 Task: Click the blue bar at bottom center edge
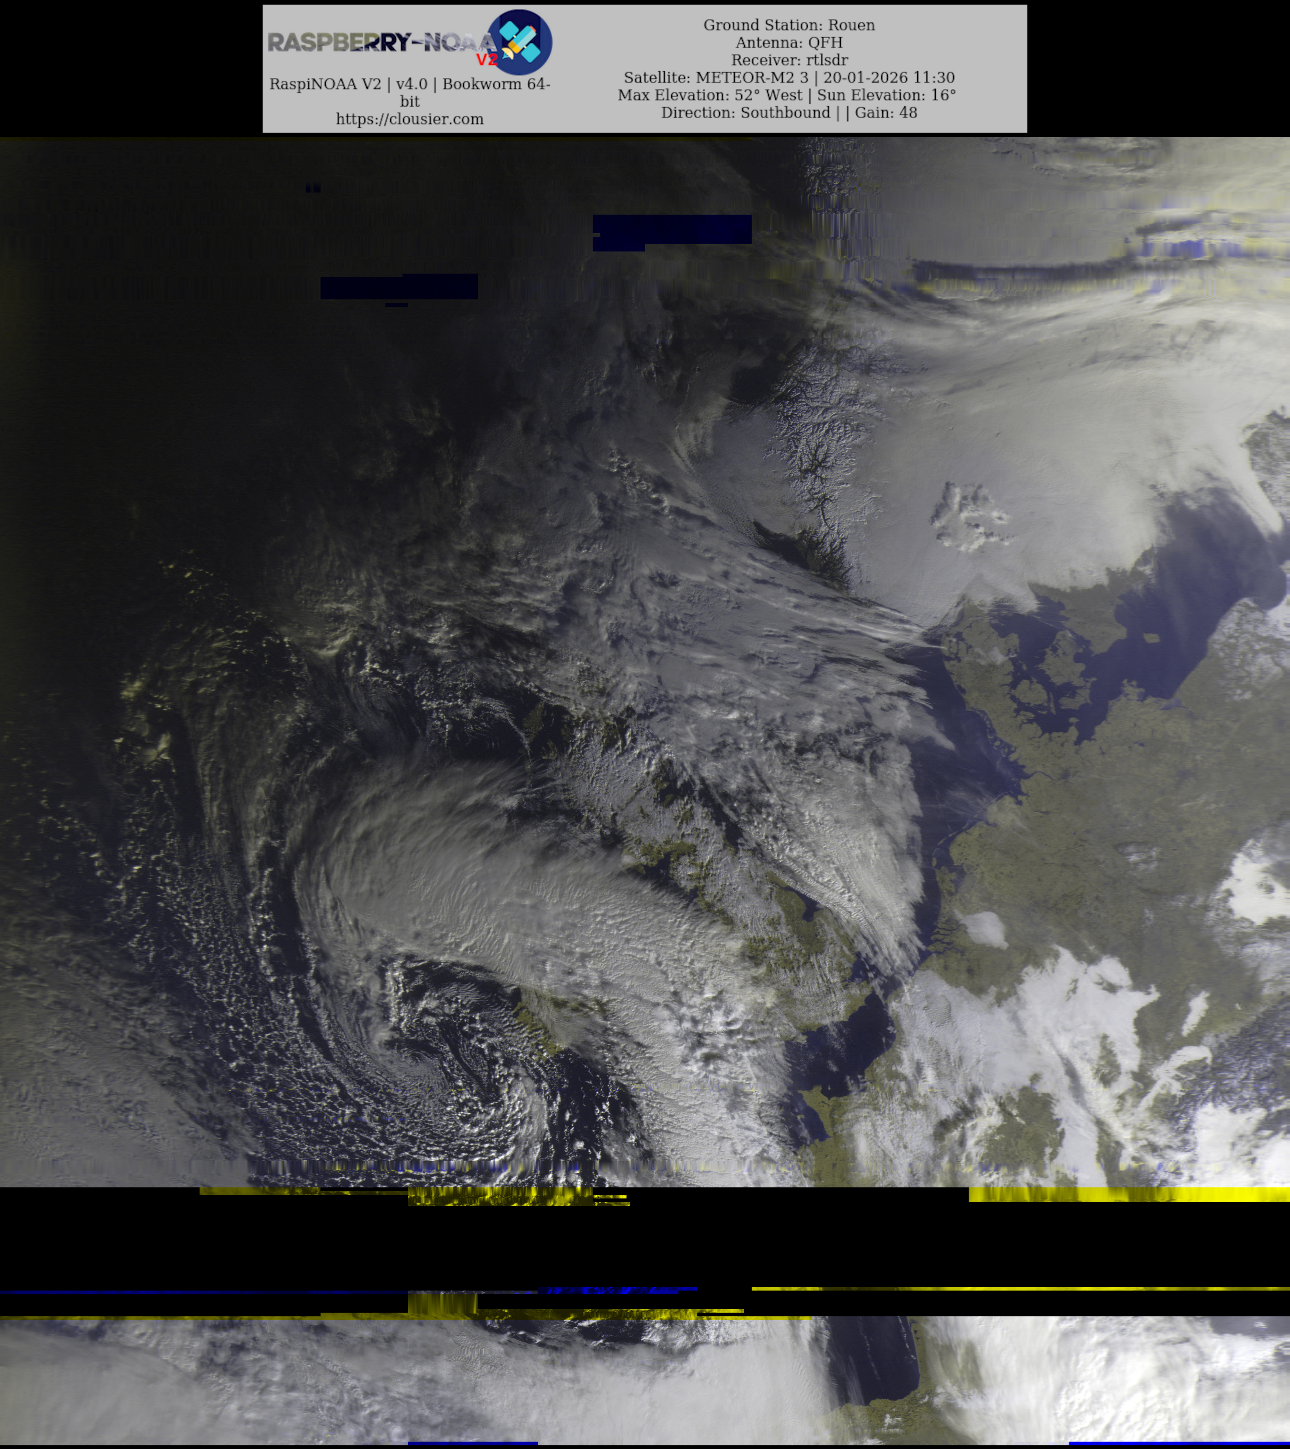(472, 1443)
